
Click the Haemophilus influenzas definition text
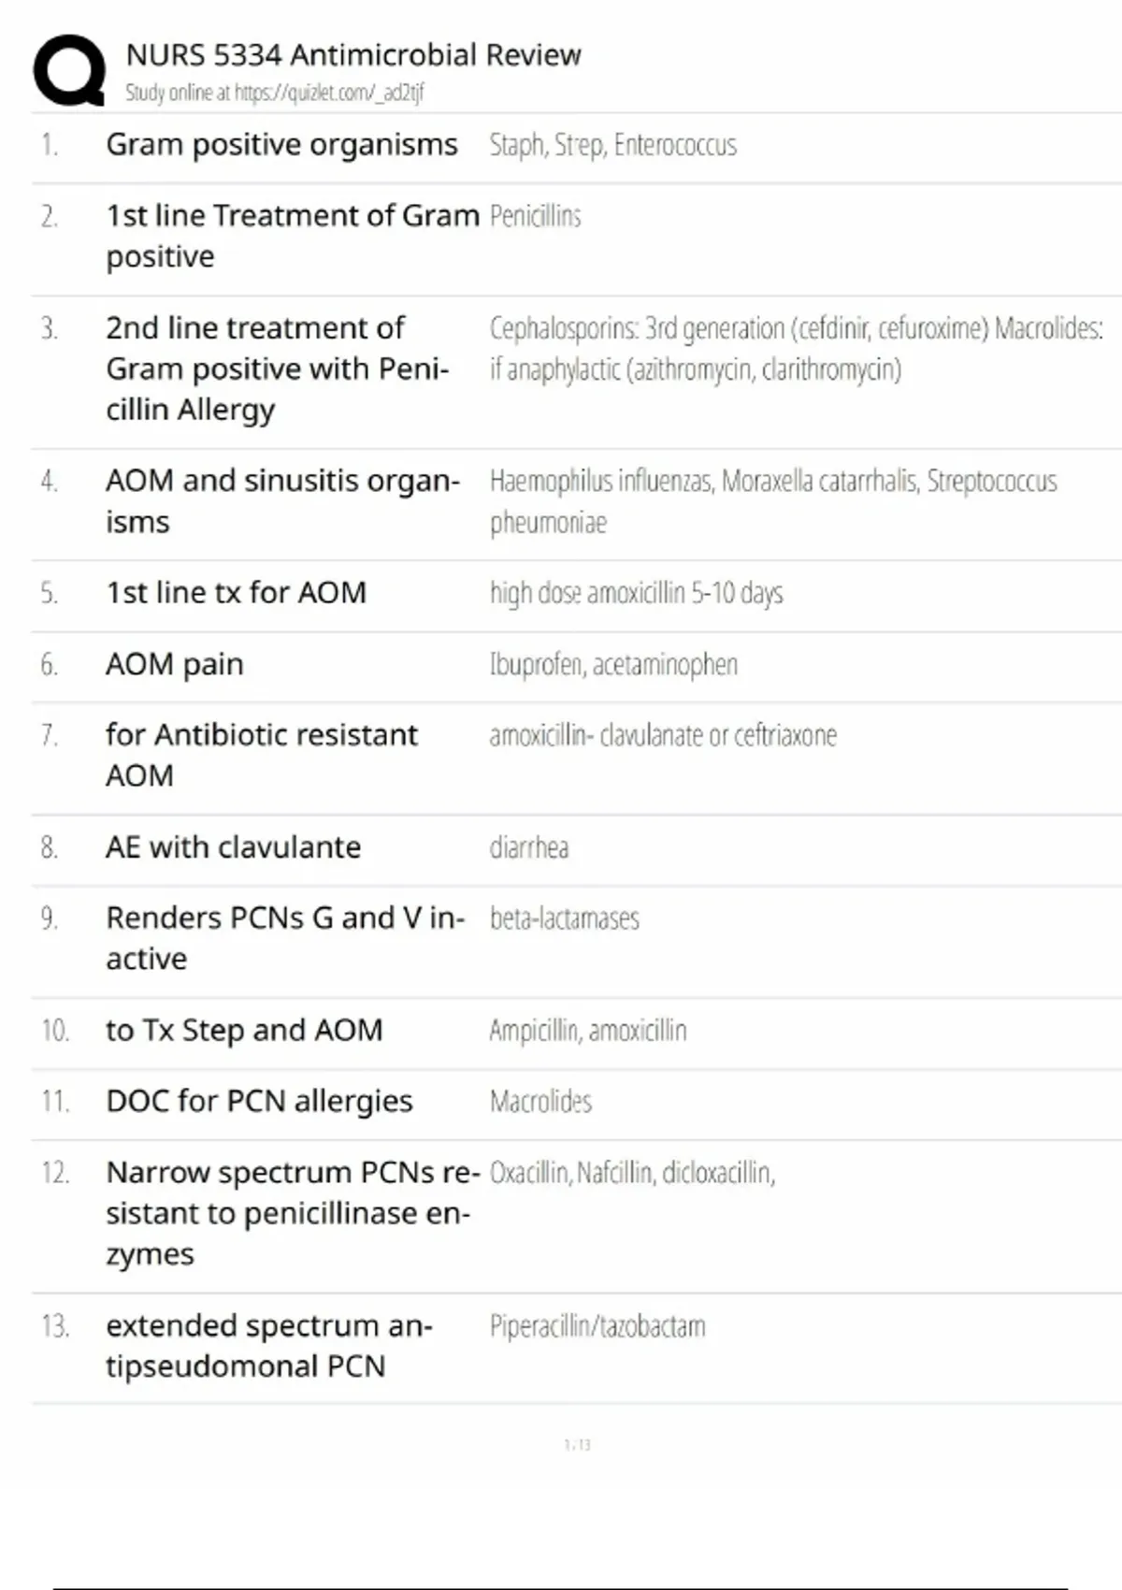tap(772, 500)
